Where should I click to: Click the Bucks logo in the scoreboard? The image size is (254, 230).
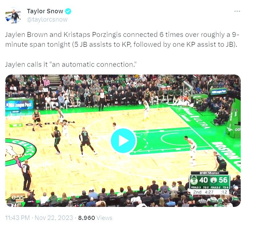point(194,180)
